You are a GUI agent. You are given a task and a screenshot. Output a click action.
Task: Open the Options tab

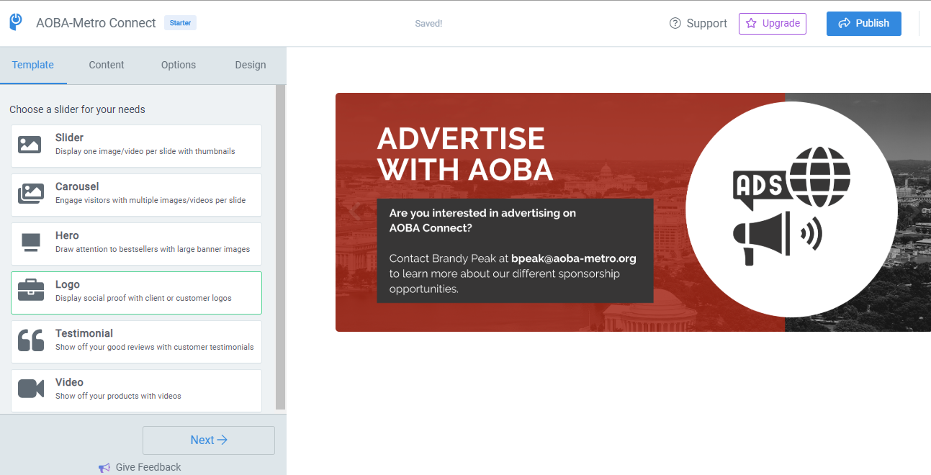(x=179, y=65)
